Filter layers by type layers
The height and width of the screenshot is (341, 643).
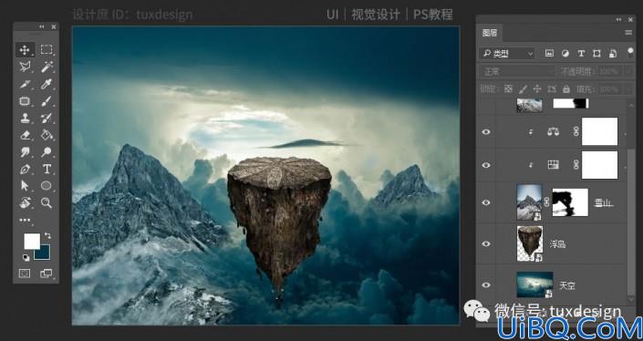[581, 53]
